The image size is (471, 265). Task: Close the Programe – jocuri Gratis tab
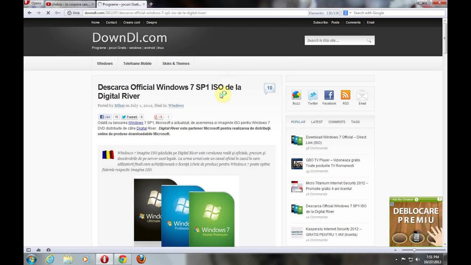(x=144, y=4)
